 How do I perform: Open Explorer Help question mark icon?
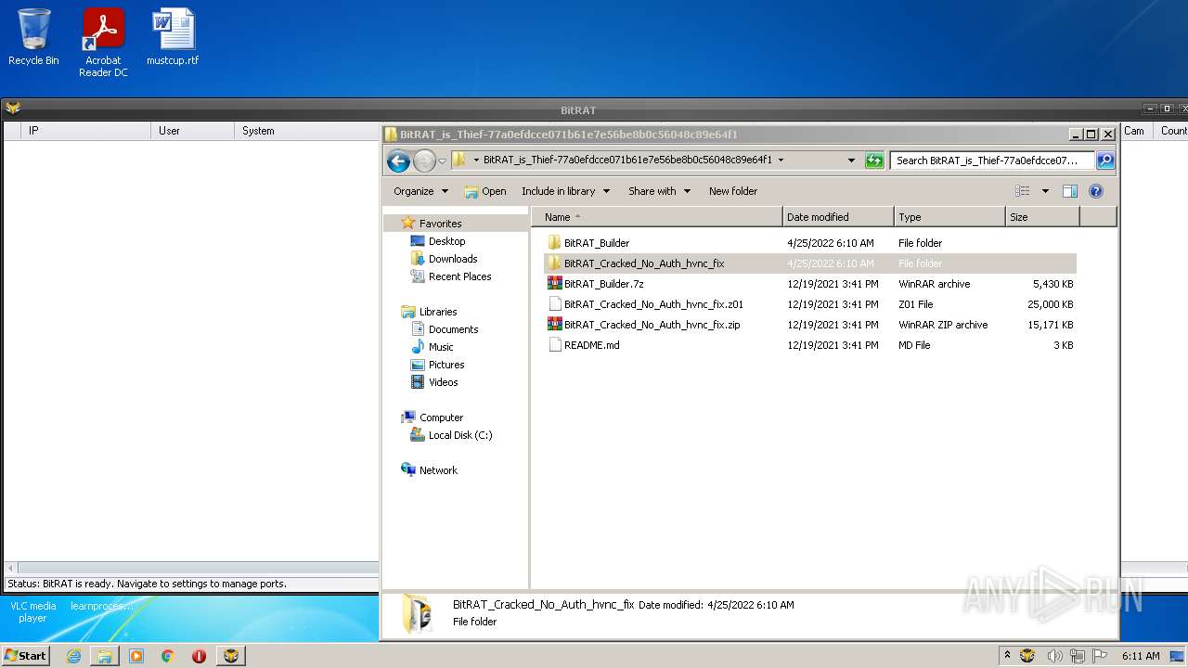coord(1096,191)
